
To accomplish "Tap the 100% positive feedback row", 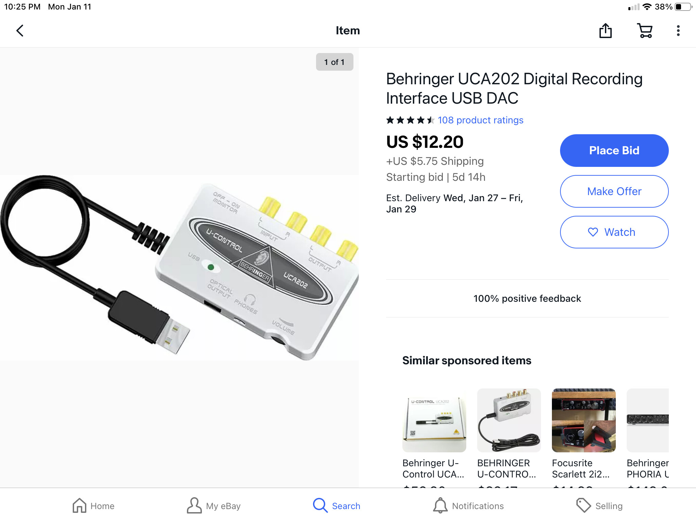I will [x=527, y=298].
